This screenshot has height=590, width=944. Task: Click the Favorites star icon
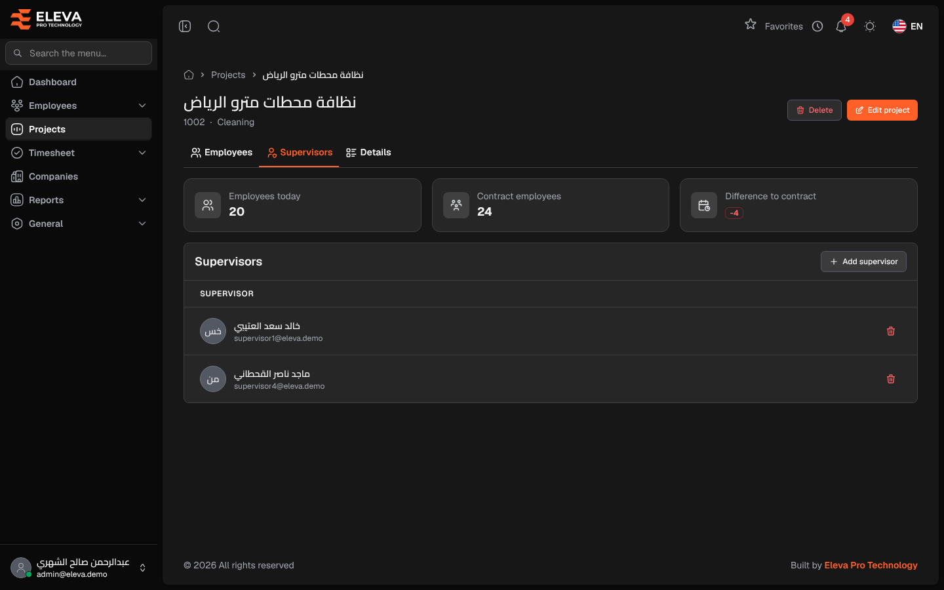point(751,24)
